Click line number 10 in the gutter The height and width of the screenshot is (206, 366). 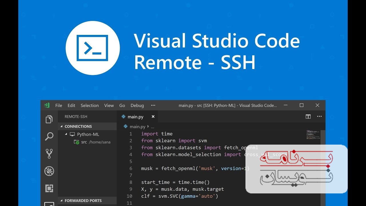129,196
